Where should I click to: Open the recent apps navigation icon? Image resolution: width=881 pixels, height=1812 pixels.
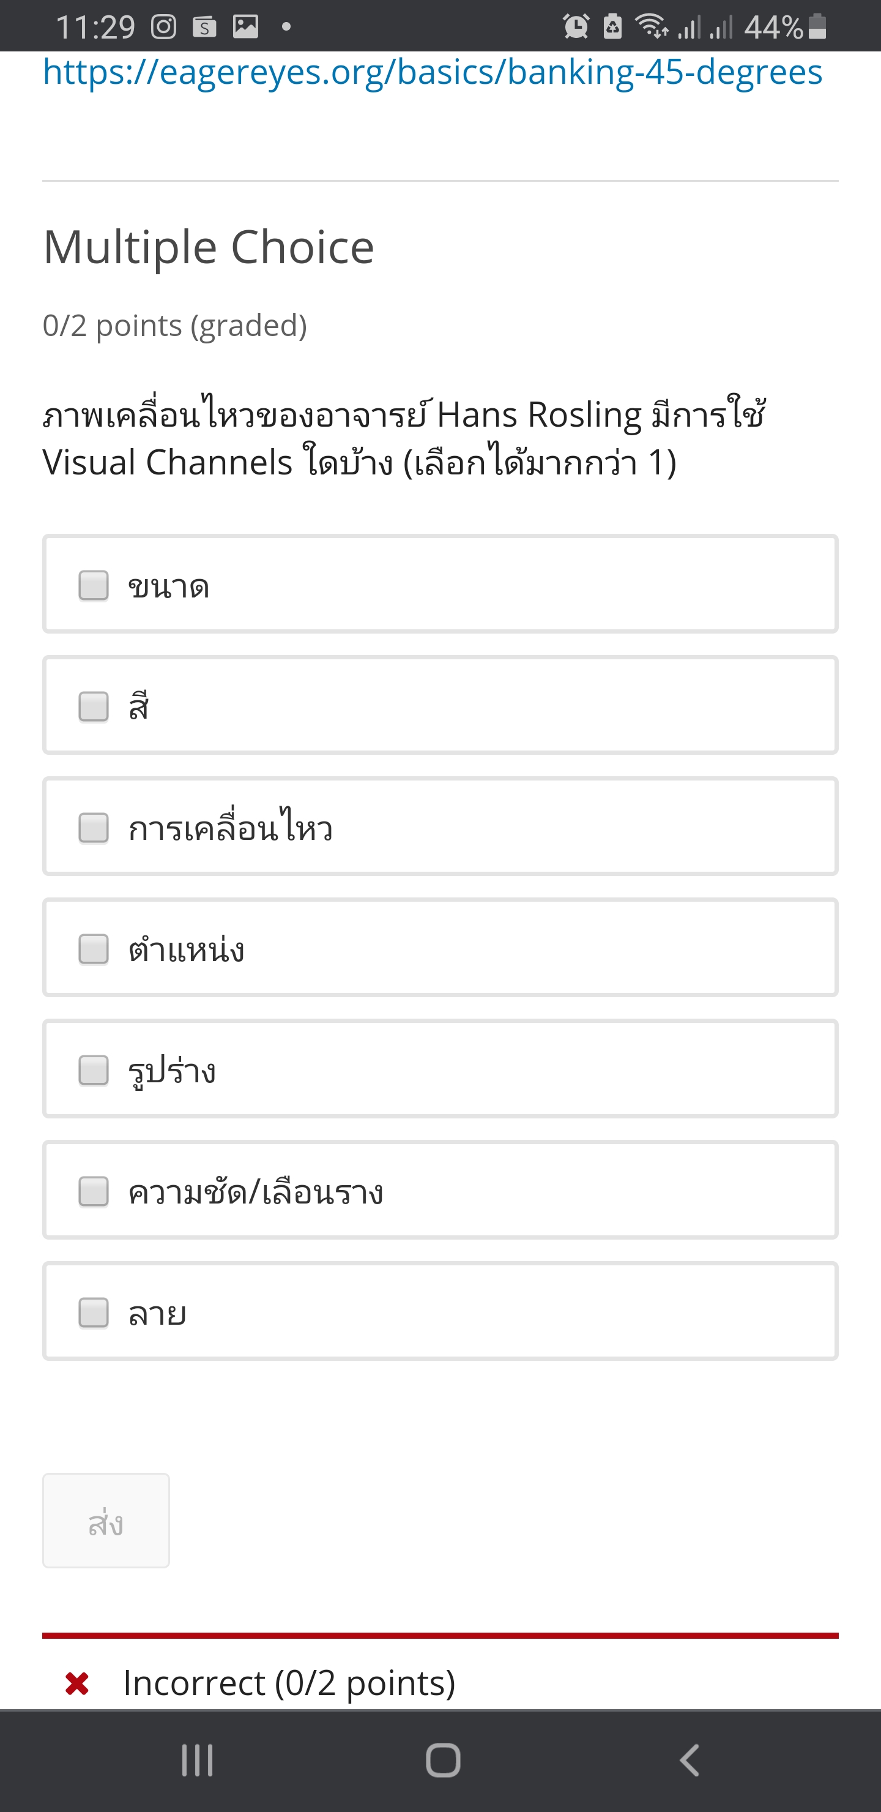[x=197, y=1761]
